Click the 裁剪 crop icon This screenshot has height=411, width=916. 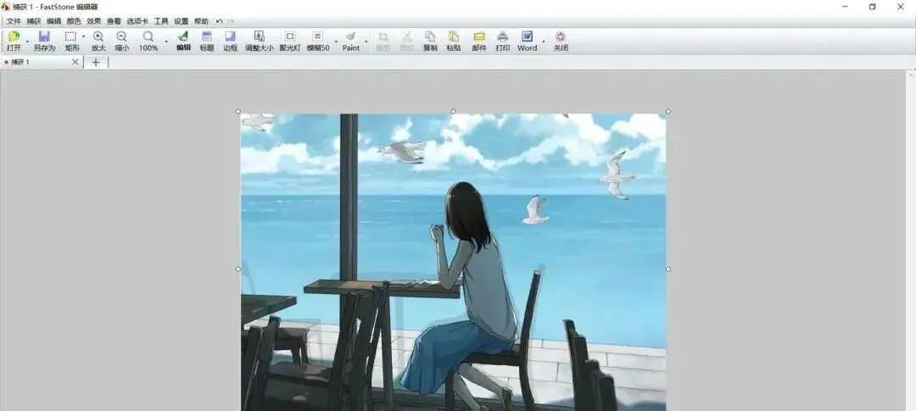click(383, 41)
